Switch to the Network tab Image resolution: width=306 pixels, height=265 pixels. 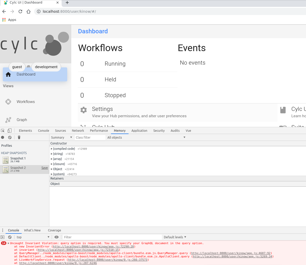point(78,130)
